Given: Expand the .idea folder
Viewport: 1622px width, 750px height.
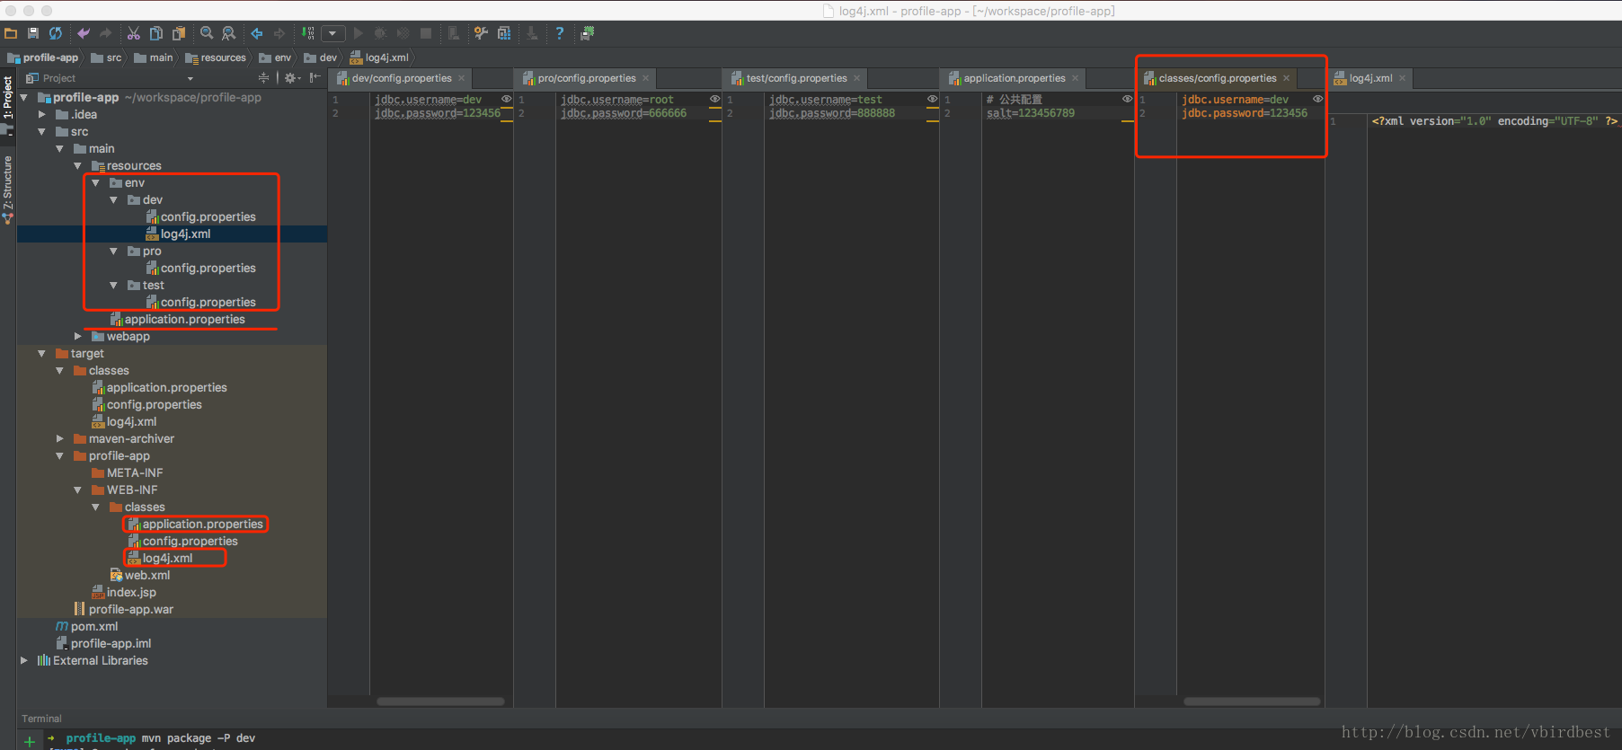Looking at the screenshot, I should [41, 114].
